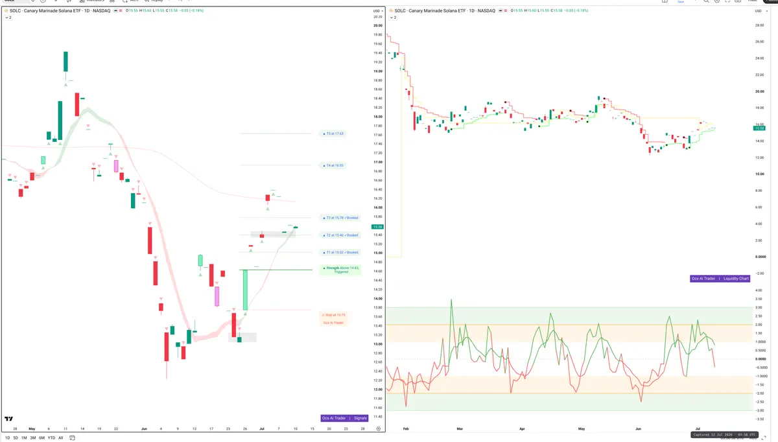The height and width of the screenshot is (442, 778).
Task: Click the Apr label on right time axis
Action: point(521,429)
